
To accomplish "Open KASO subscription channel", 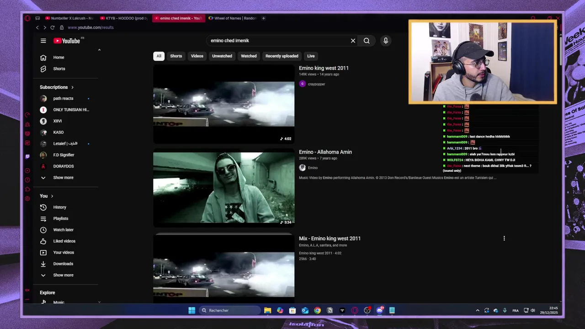I will click(58, 133).
